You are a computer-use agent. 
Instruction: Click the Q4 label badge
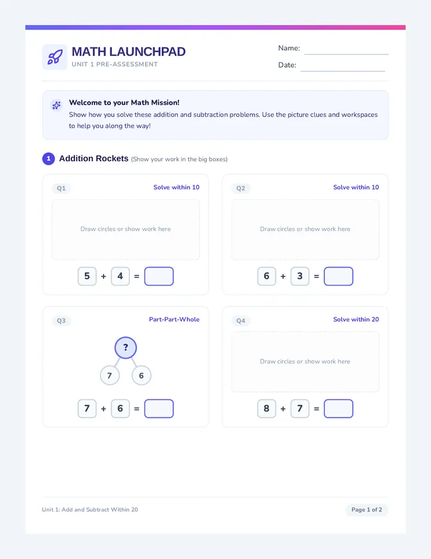(241, 321)
